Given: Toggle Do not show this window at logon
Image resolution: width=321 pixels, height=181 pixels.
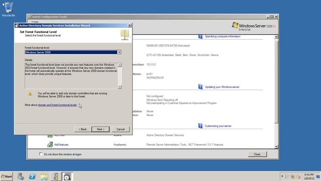Looking at the screenshot, I should coord(41,154).
